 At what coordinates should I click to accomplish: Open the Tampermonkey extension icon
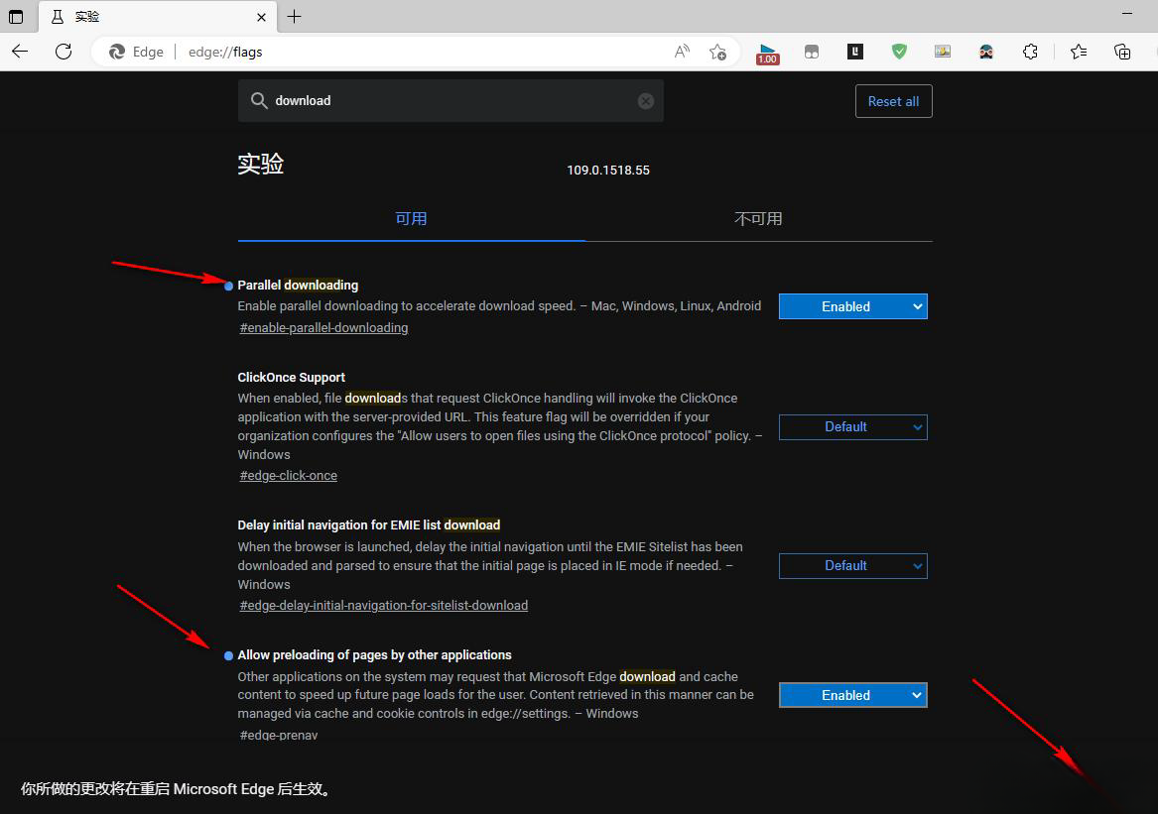pyautogui.click(x=812, y=52)
